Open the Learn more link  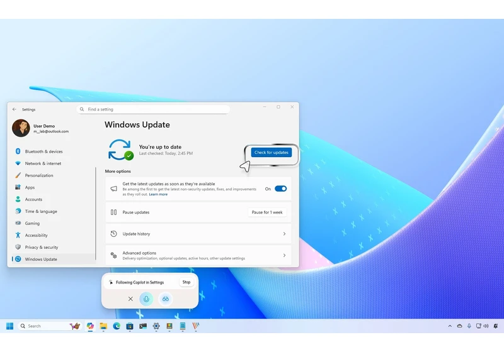coord(158,194)
